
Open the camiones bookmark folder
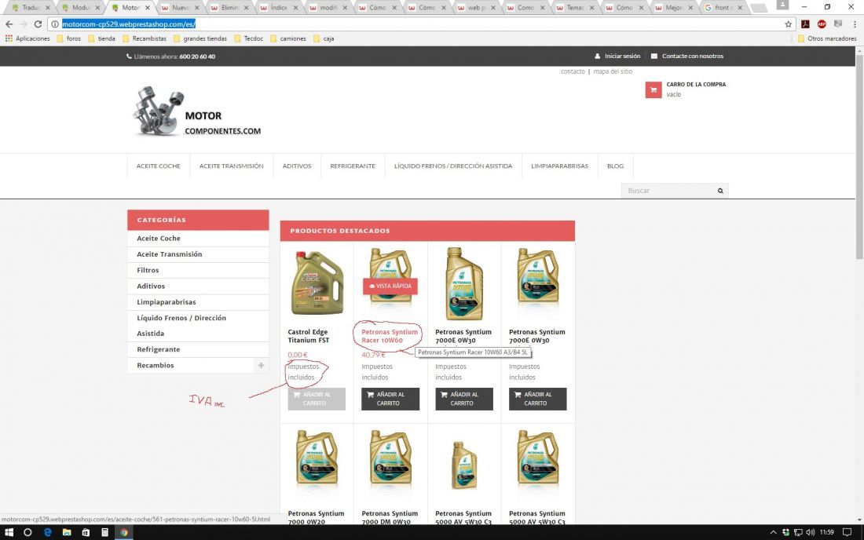288,38
